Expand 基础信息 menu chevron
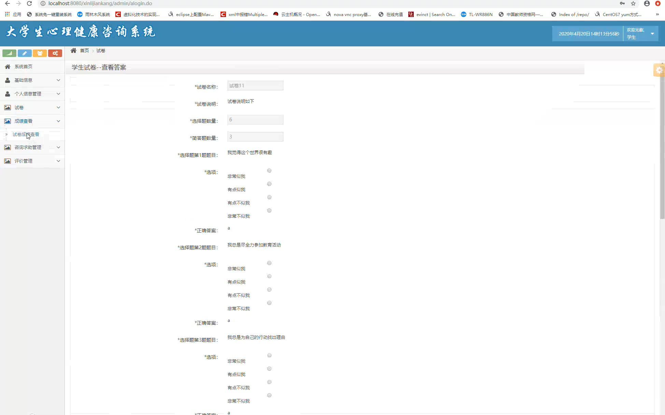 click(58, 80)
